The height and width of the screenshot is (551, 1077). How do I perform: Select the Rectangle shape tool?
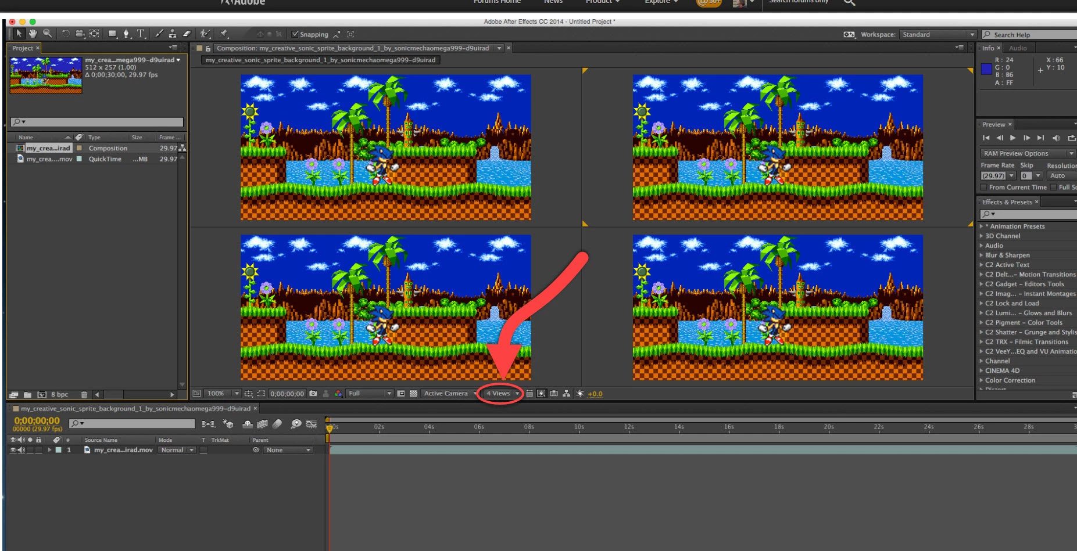[x=112, y=34]
